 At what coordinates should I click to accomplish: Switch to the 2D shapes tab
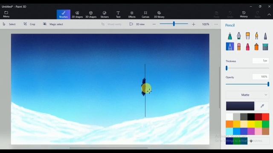(77, 14)
